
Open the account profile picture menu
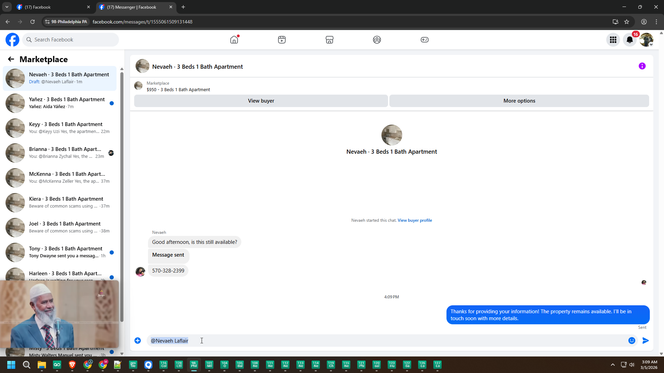click(x=646, y=40)
